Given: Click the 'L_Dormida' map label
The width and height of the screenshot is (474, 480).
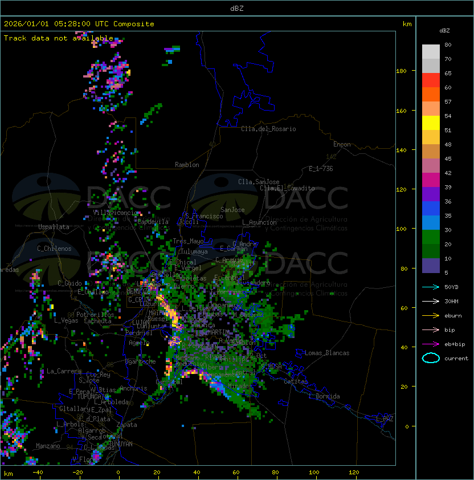Looking at the screenshot, I should coord(324,396).
